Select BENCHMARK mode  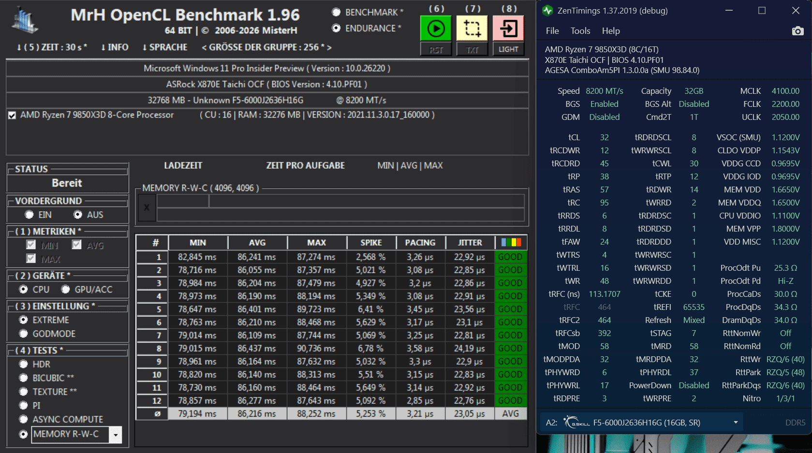336,12
